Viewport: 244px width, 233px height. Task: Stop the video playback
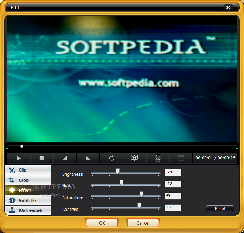[42, 158]
